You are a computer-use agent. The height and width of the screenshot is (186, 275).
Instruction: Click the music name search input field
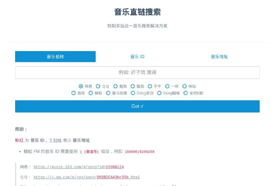(x=137, y=73)
